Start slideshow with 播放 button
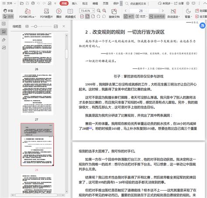The width and height of the screenshot is (207, 198). (x=59, y=13)
